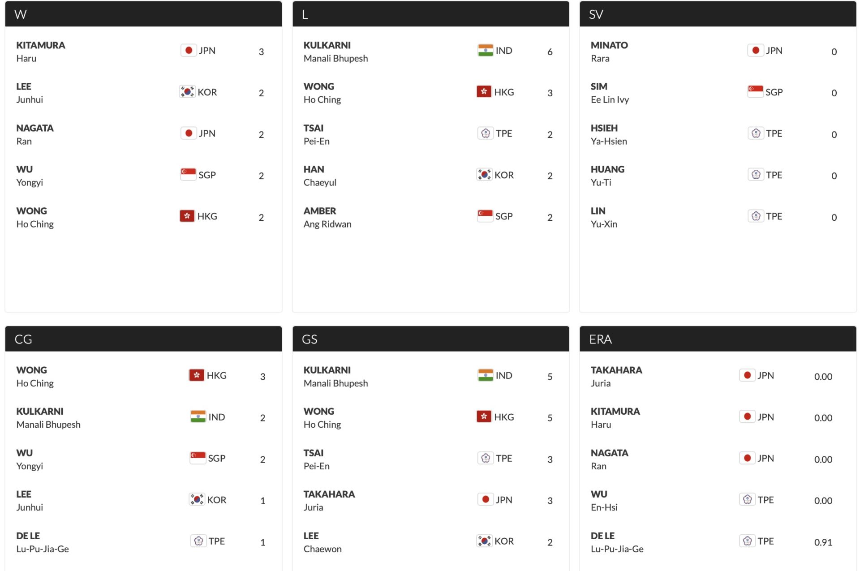The height and width of the screenshot is (571, 860).
Task: Click Japan flag beside Minato Rara
Action: point(756,50)
